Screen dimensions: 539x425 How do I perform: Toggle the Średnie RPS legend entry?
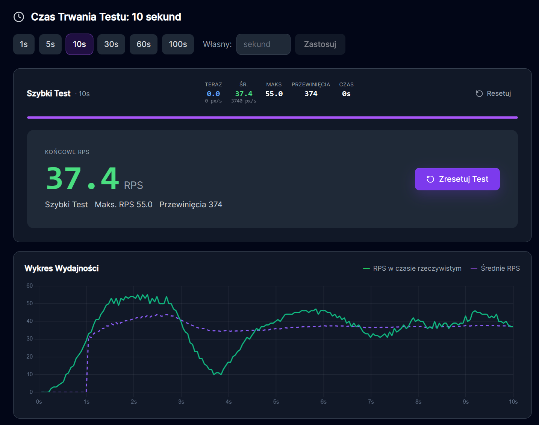coord(495,268)
